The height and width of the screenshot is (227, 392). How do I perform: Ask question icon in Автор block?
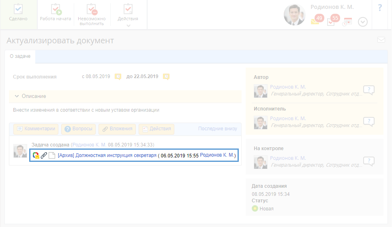(x=369, y=90)
